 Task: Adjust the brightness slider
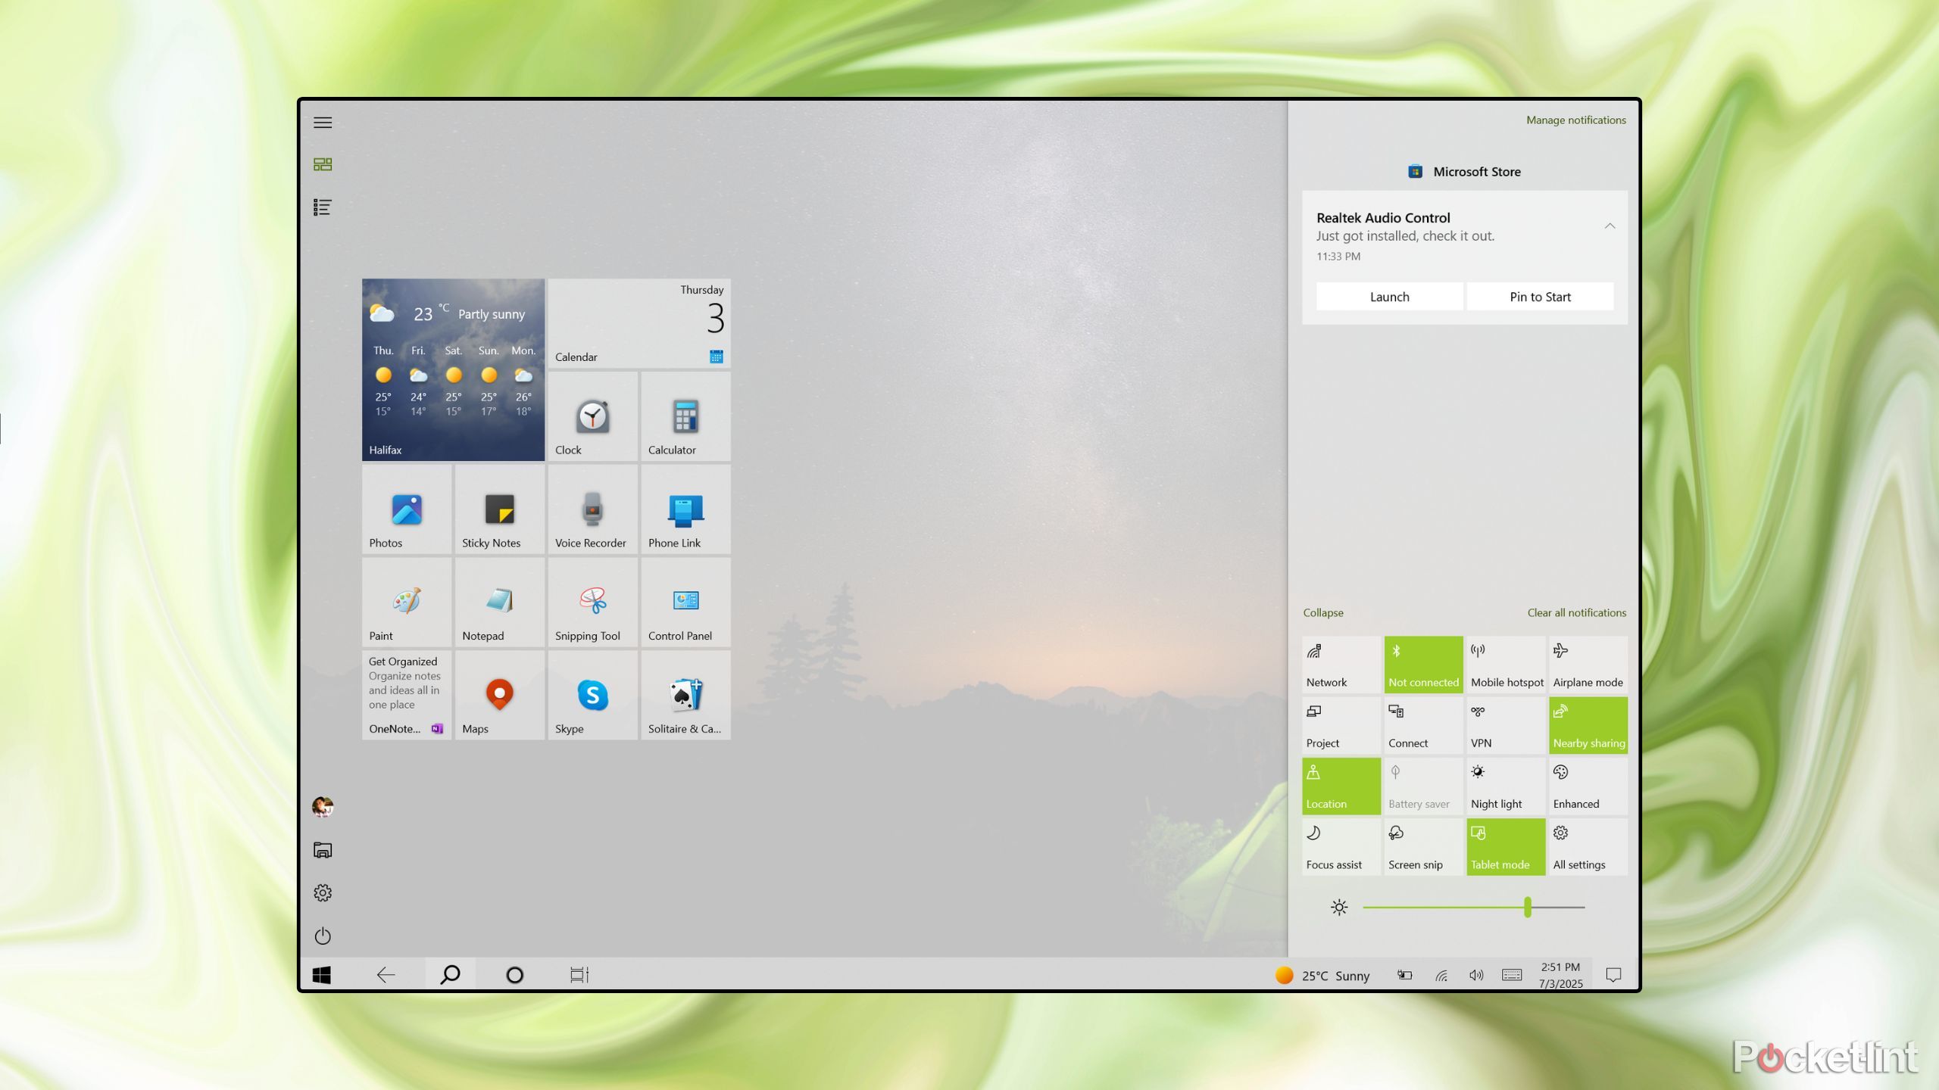[1527, 907]
